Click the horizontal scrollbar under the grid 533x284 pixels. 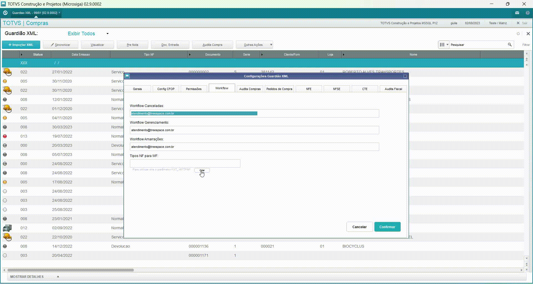tap(71, 270)
